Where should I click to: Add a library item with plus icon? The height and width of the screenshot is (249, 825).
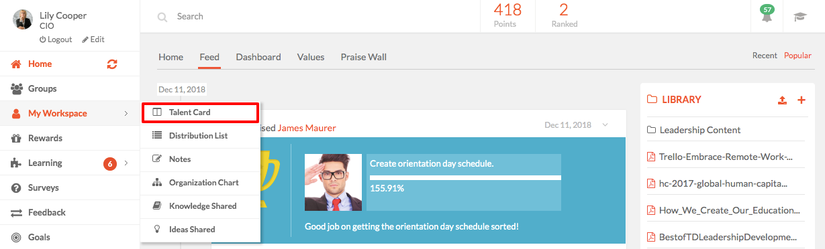coord(801,100)
